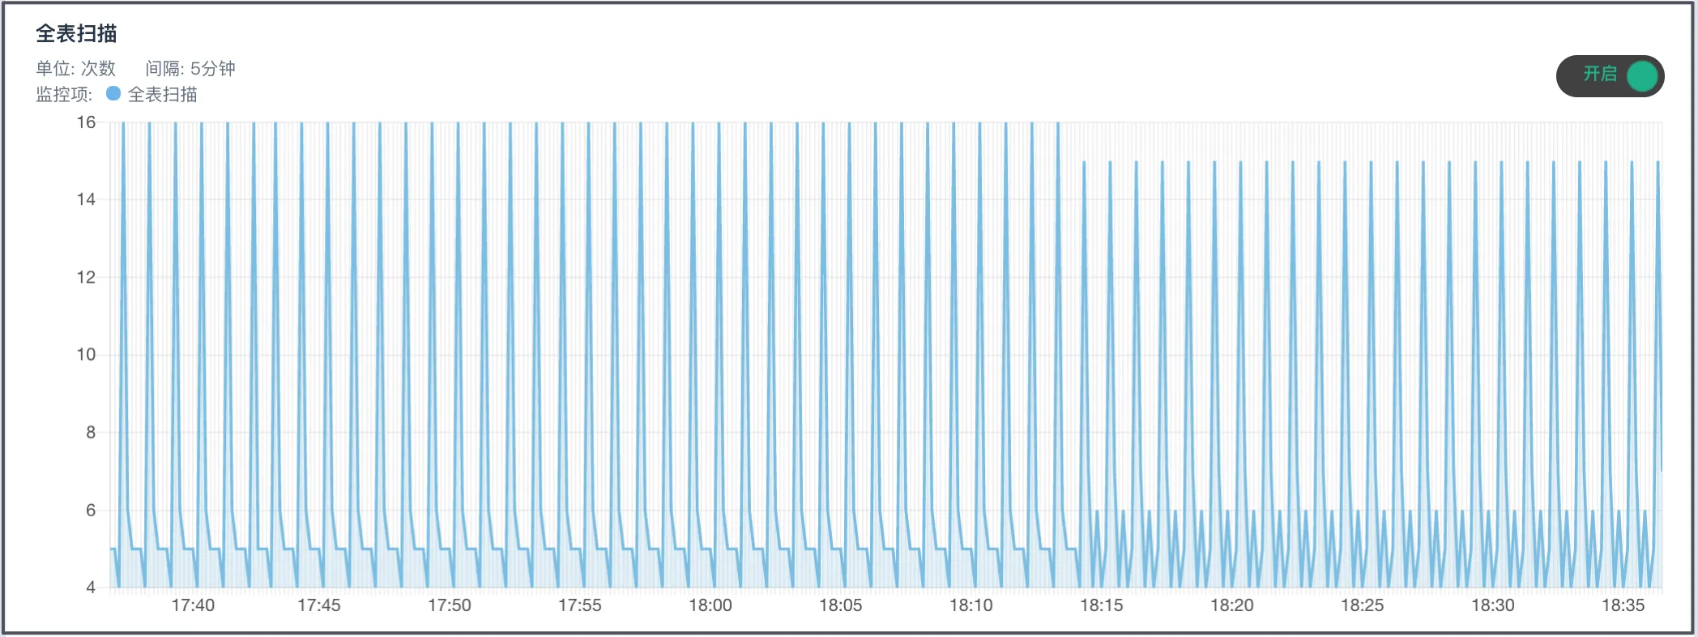The image size is (1698, 637).
Task: Click the y-axis value 14
Action: tap(86, 199)
